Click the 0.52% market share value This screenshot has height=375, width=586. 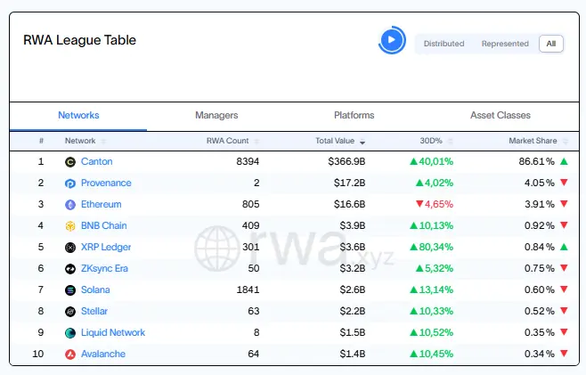click(540, 311)
